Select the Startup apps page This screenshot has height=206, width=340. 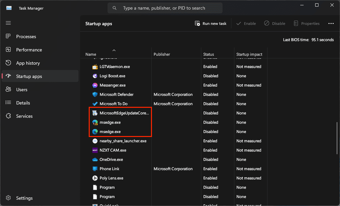pos(40,76)
